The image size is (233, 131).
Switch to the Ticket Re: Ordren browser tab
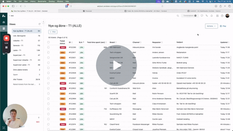146,11
